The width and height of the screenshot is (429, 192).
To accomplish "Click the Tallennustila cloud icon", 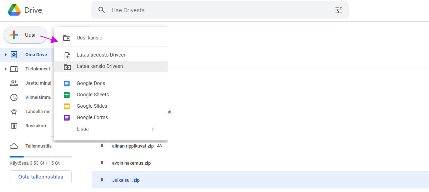I will coord(14,146).
